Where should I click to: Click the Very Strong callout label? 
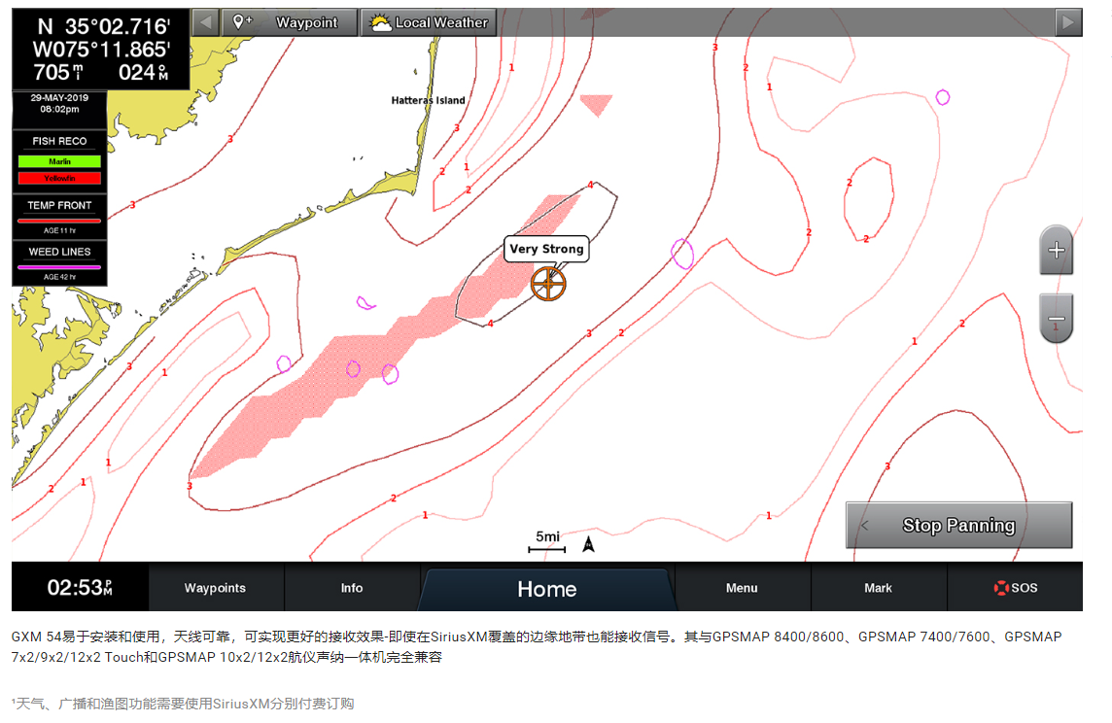546,249
